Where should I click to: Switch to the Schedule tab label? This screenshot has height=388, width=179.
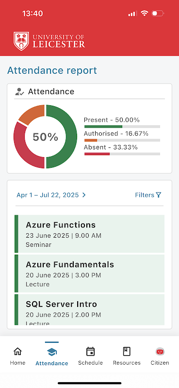click(x=90, y=363)
